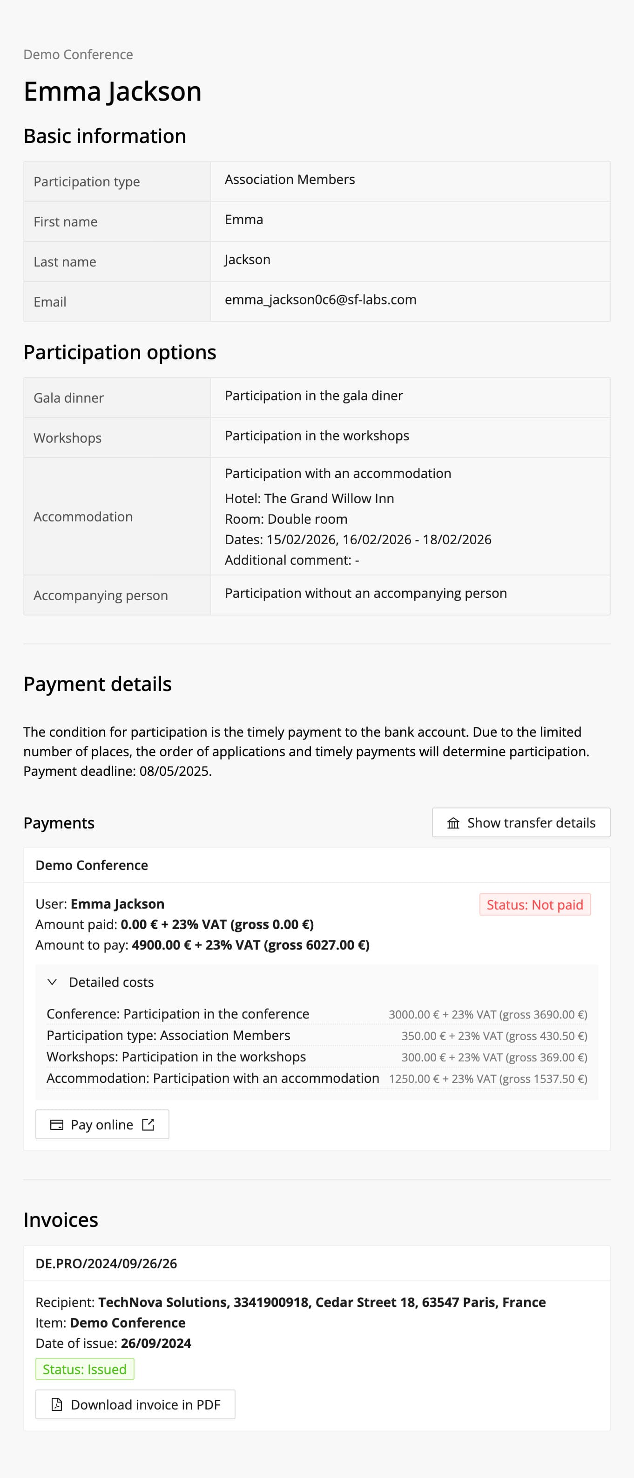Download the invoice in PDF
634x1478 pixels.
click(x=135, y=1404)
